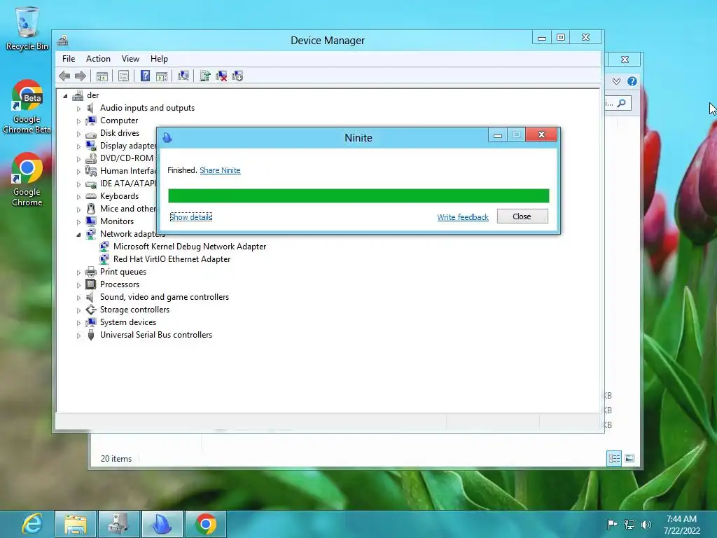The image size is (717, 538).
Task: Click Scan for hardware changes icon
Action: (183, 76)
